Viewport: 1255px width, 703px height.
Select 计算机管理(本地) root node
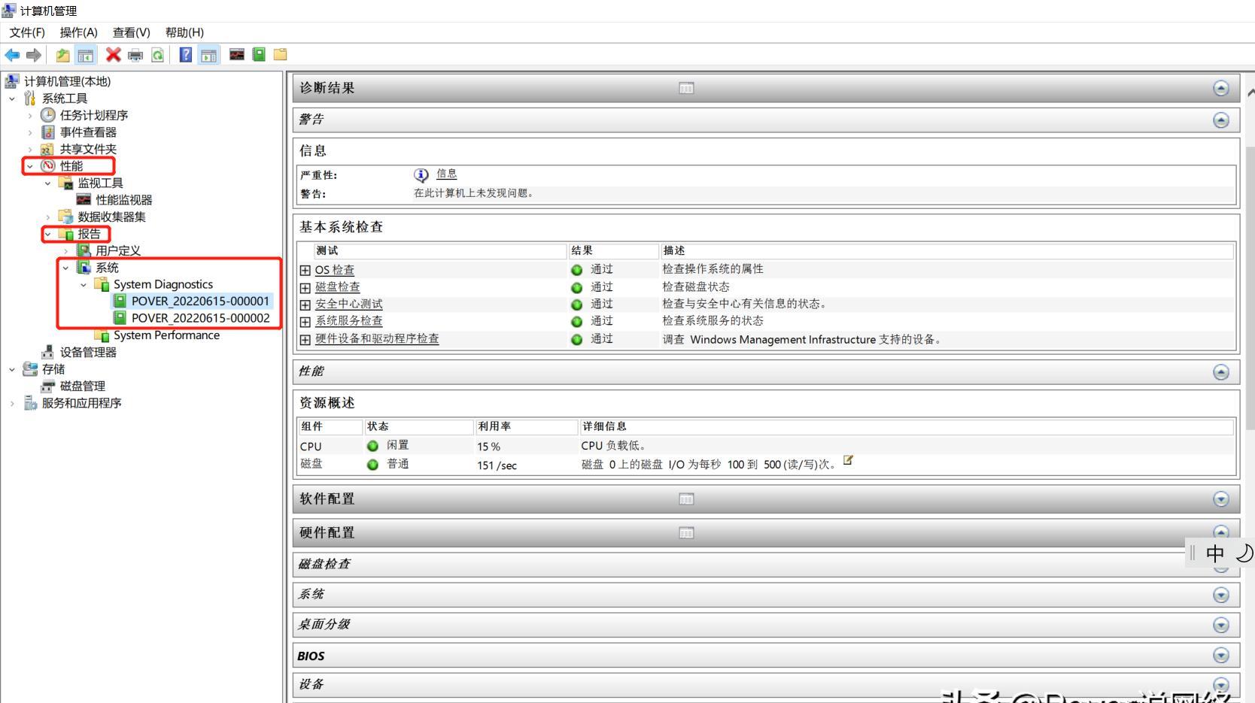click(x=67, y=81)
